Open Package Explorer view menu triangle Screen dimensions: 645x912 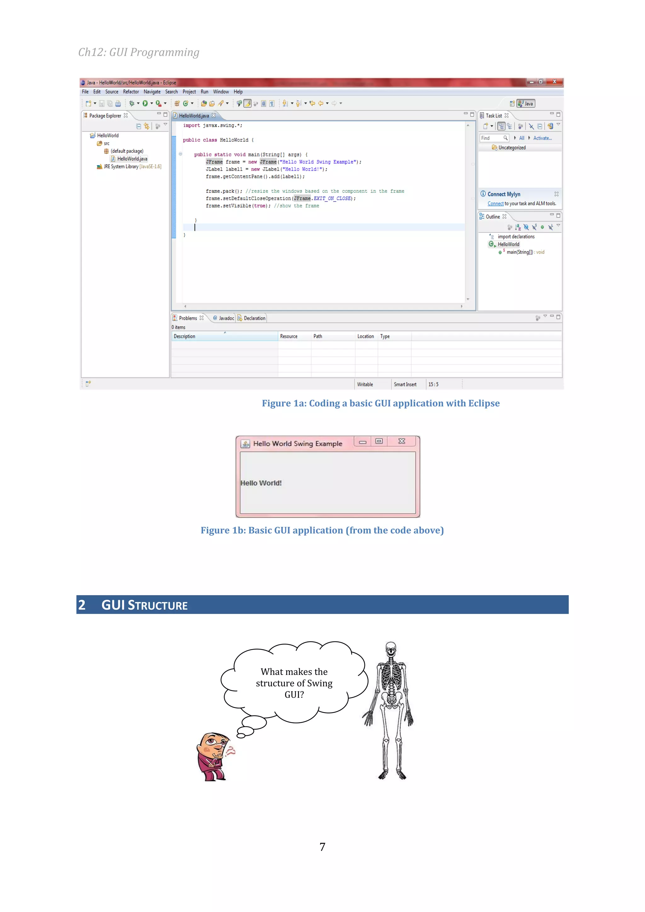pos(166,125)
